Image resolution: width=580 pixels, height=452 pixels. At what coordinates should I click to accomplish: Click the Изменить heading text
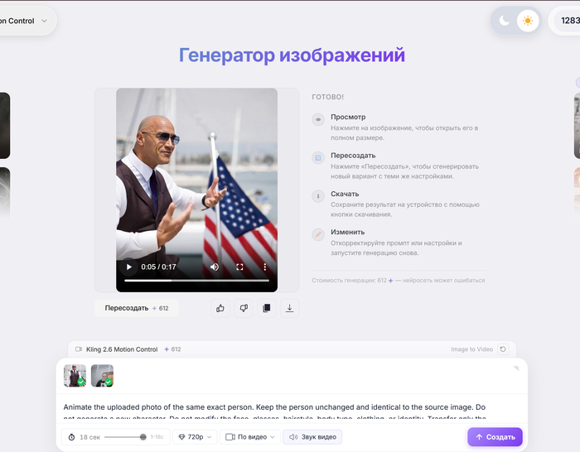coord(348,232)
